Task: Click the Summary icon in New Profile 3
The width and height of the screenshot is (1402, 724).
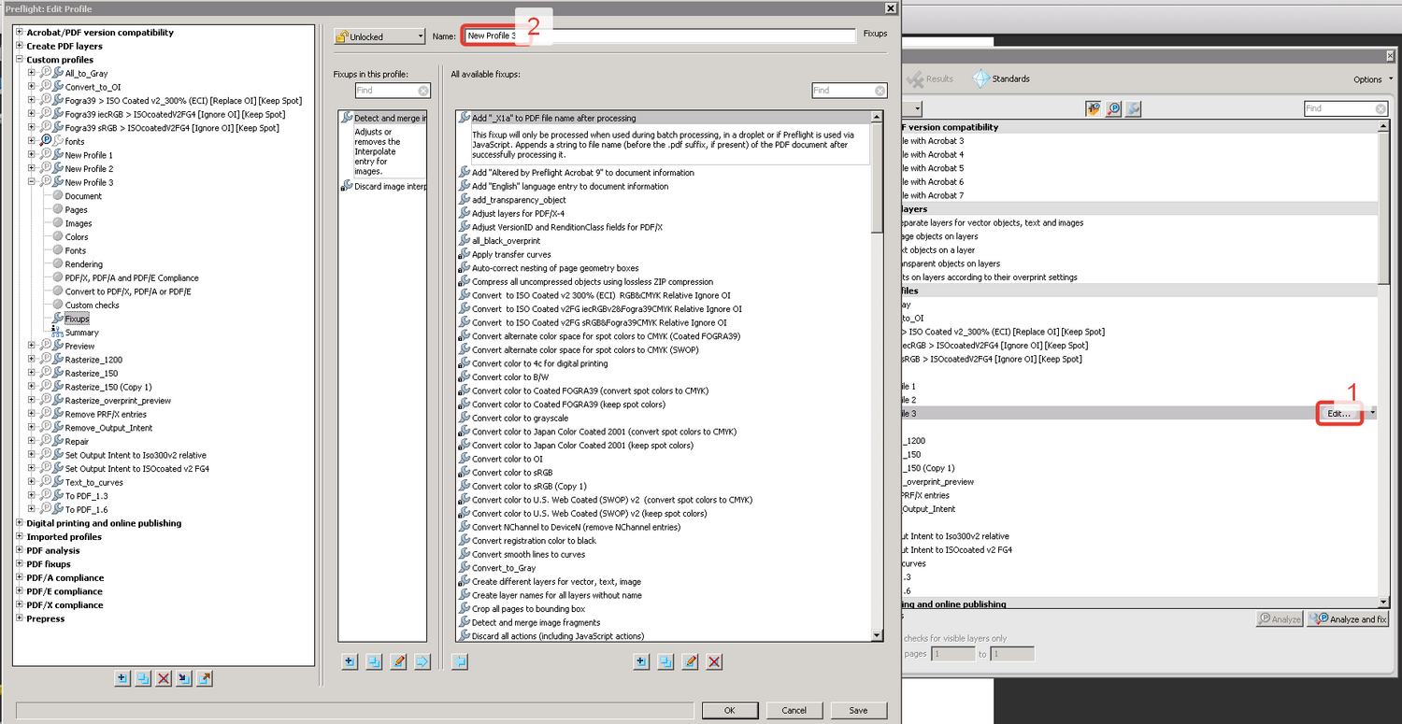Action: coord(57,333)
